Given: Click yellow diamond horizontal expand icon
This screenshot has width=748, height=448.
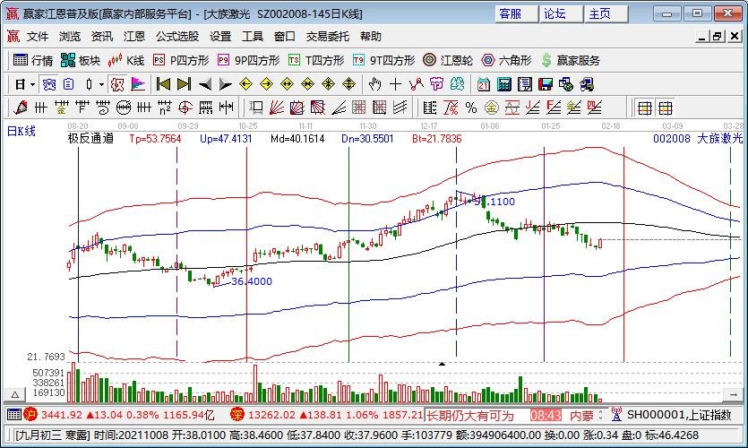Looking at the screenshot, I should pyautogui.click(x=288, y=85).
